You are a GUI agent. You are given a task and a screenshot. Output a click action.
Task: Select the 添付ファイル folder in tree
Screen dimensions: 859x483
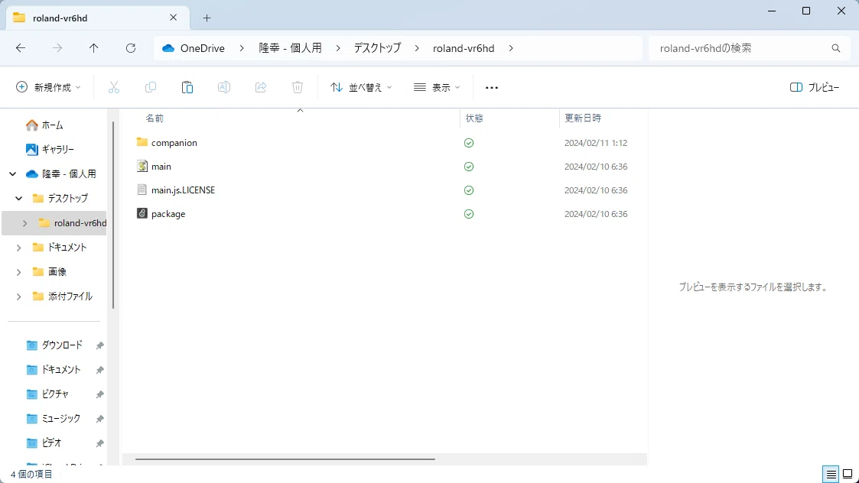63,297
